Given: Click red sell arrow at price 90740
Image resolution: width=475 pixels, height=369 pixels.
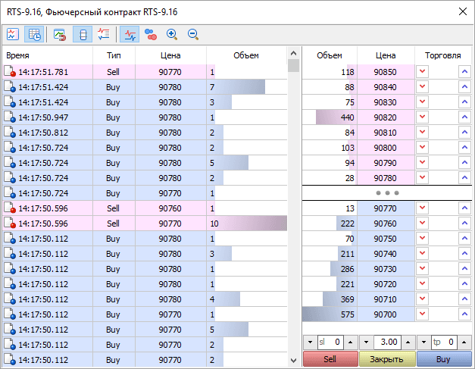Looking at the screenshot, I should (x=422, y=254).
